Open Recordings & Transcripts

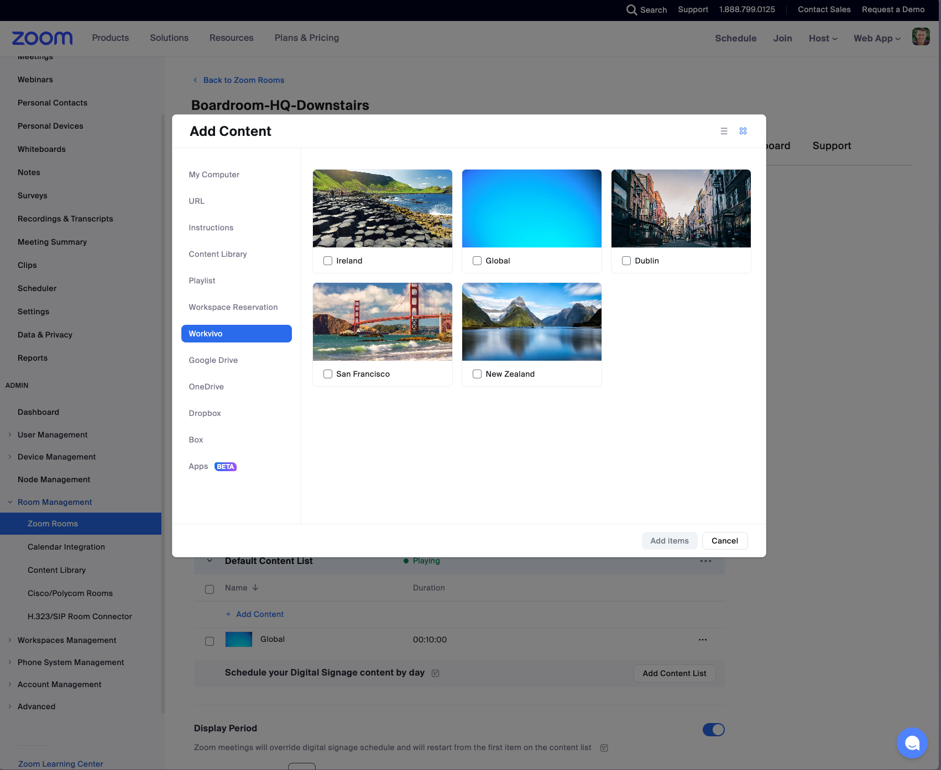[65, 219]
